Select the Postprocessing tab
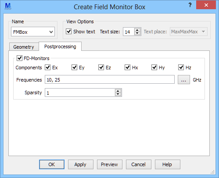The image size is (219, 178). click(60, 46)
